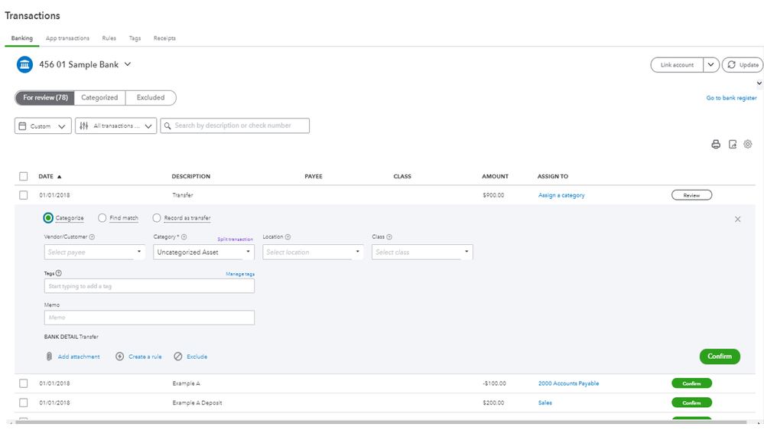The image size is (764, 430).
Task: Close the expanded transaction panel
Action: coord(737,219)
